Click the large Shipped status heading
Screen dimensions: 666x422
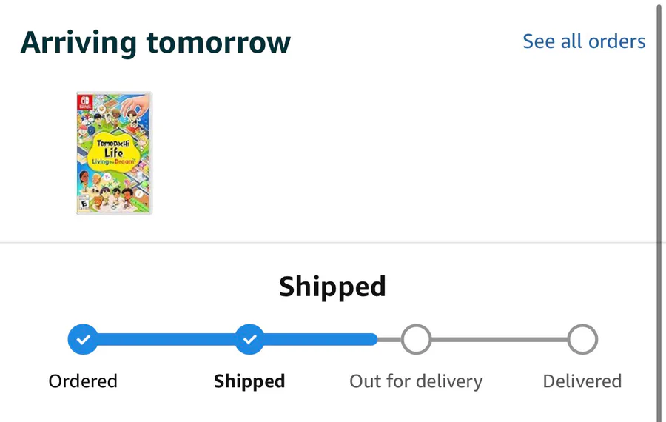coord(332,287)
